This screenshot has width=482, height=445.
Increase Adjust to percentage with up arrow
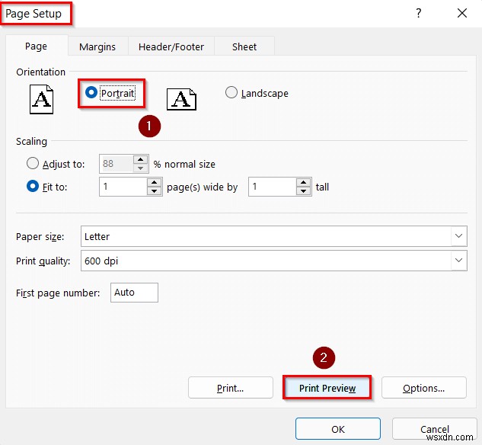click(140, 159)
